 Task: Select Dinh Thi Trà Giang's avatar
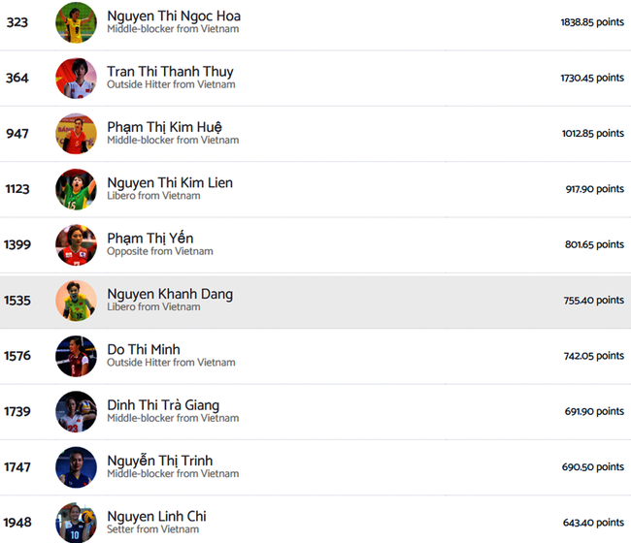[x=76, y=411]
